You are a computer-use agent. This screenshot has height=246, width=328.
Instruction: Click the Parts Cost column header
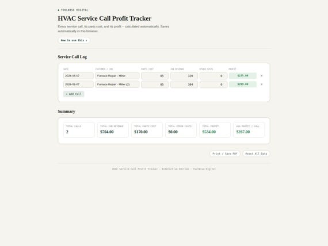point(147,69)
